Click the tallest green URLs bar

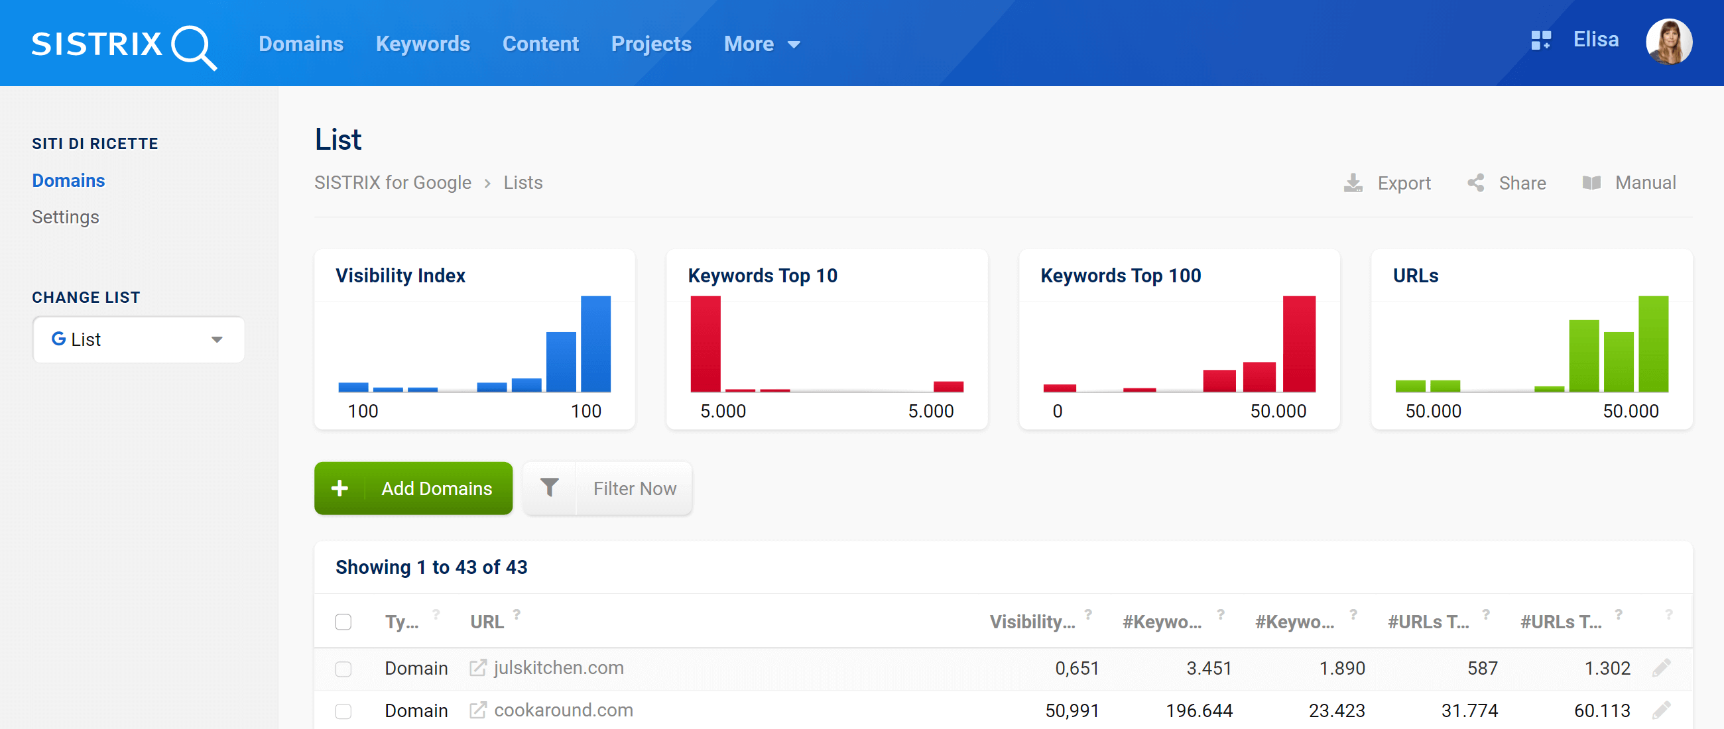click(x=1653, y=344)
